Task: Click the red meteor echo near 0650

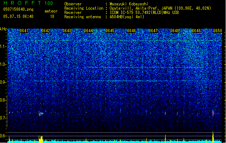Action: coord(213,113)
